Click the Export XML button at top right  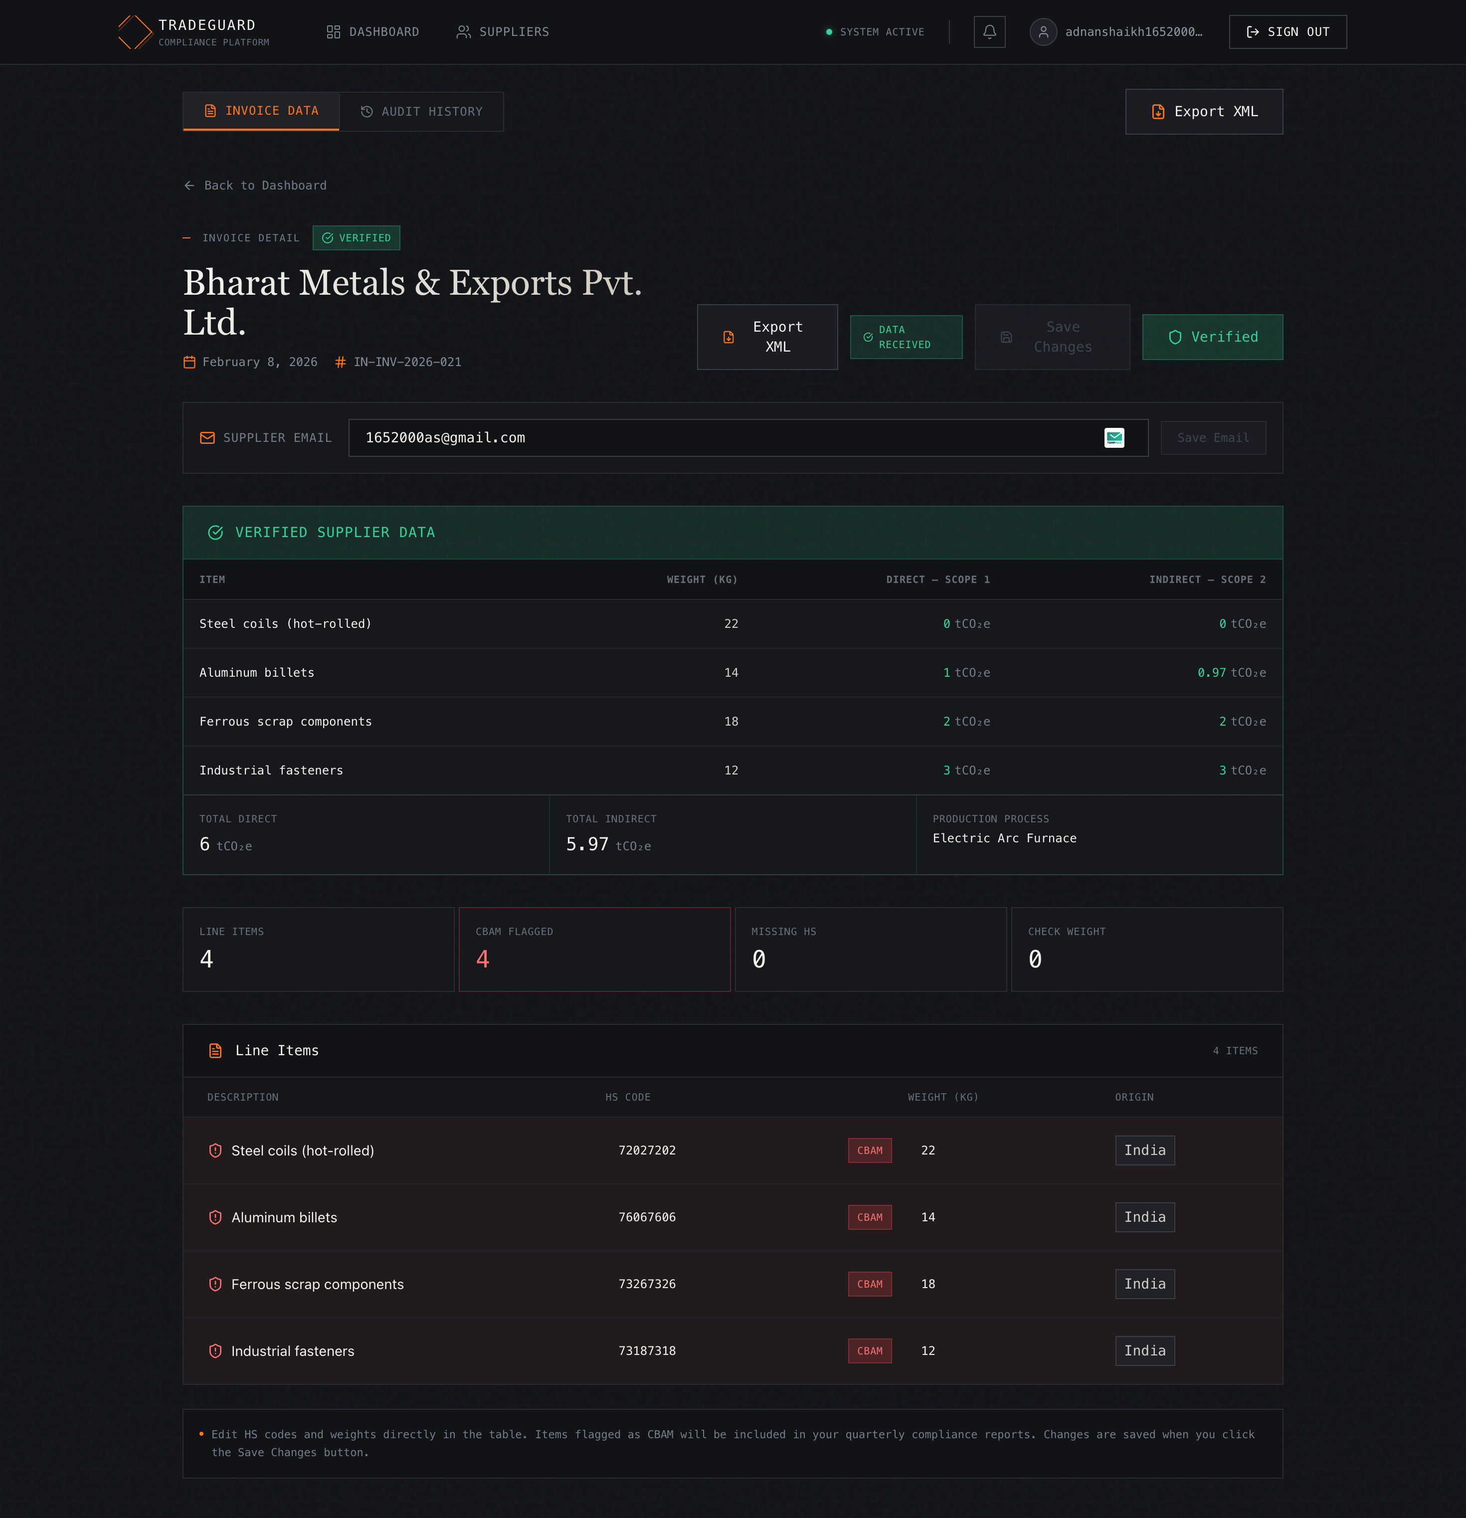click(1204, 111)
